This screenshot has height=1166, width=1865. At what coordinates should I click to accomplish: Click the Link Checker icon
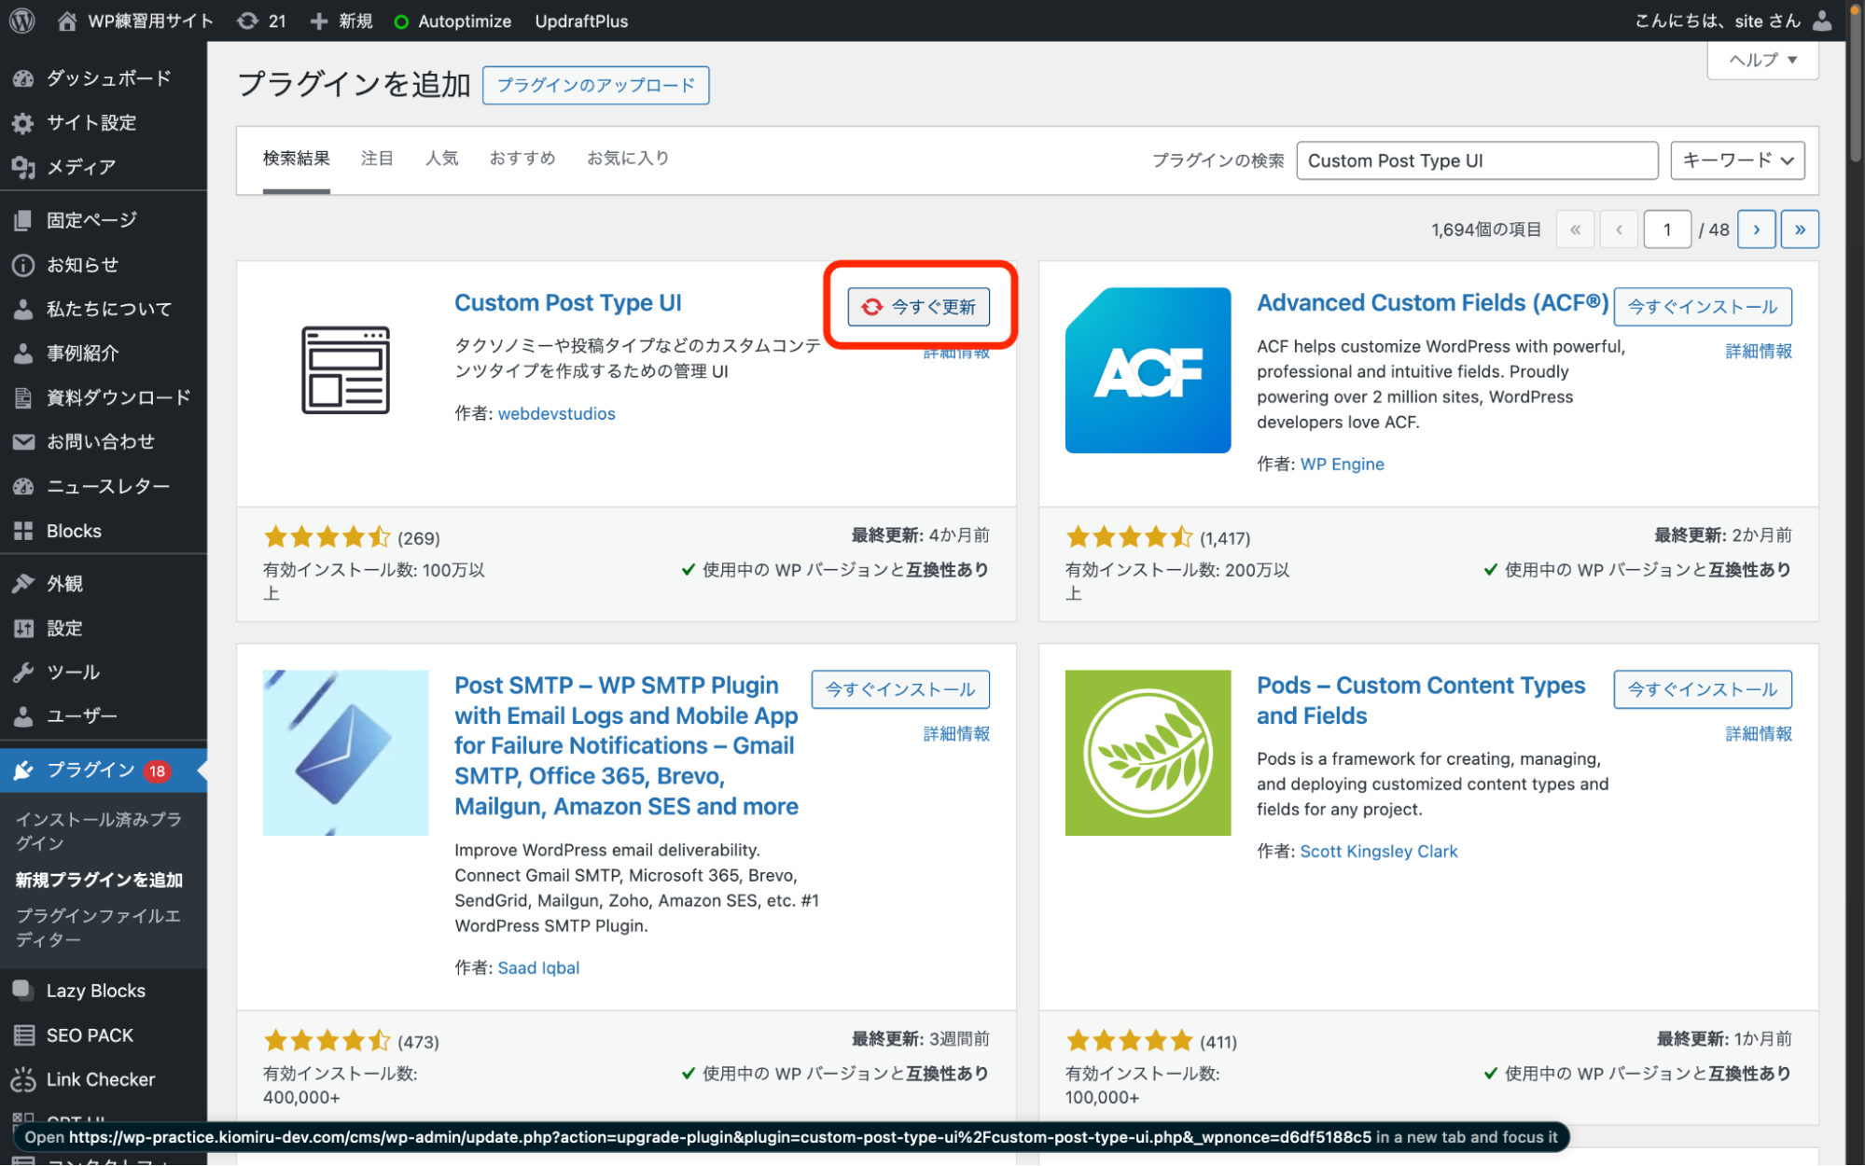pos(23,1079)
